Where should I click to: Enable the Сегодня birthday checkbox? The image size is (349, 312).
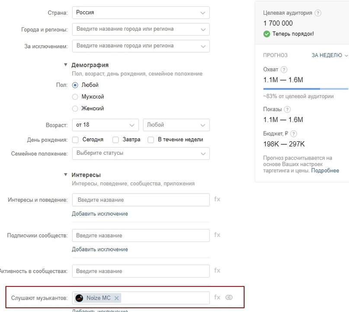click(75, 140)
